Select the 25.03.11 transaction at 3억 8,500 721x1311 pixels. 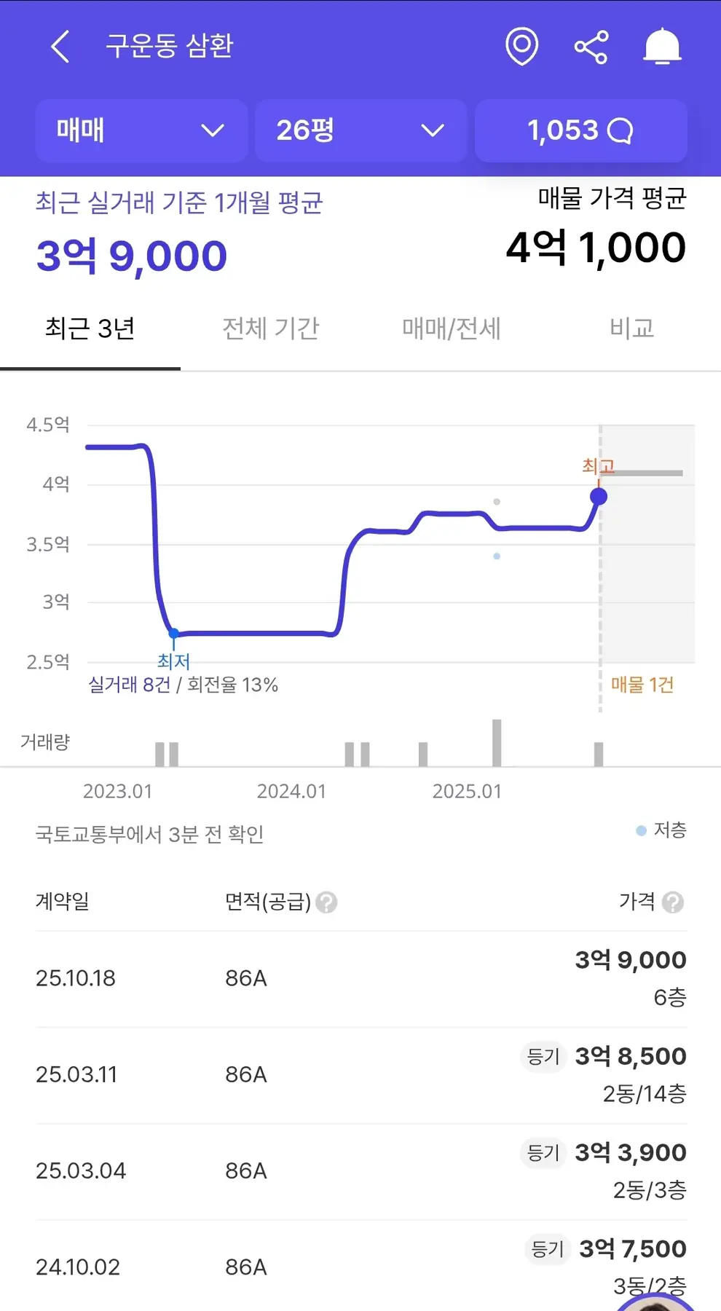pos(360,1074)
